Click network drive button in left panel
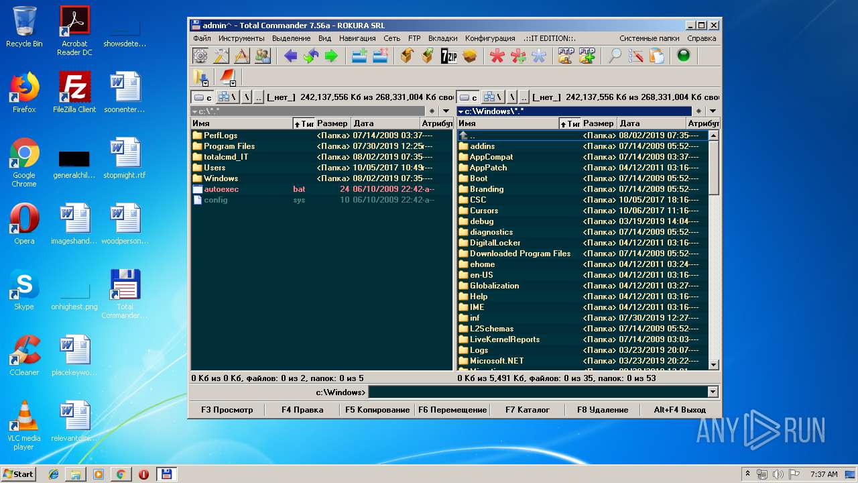Screen dimensions: 858x483 pyautogui.click(x=228, y=97)
